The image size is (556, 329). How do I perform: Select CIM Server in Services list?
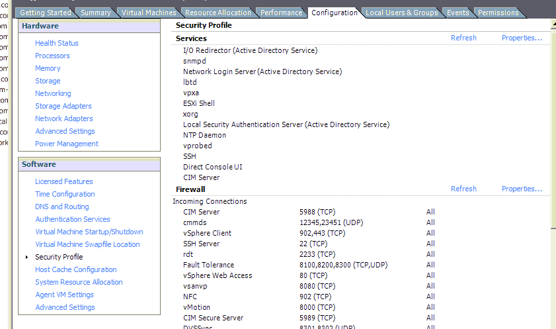pyautogui.click(x=201, y=177)
